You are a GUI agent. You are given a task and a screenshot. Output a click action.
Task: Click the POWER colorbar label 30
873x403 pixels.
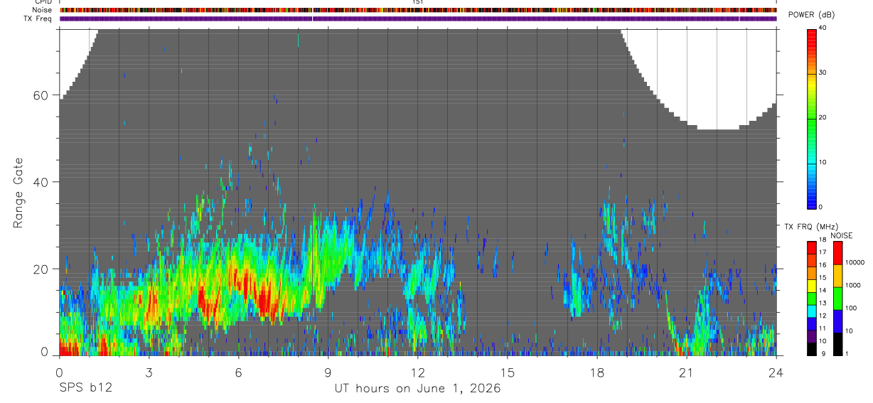pyautogui.click(x=823, y=72)
